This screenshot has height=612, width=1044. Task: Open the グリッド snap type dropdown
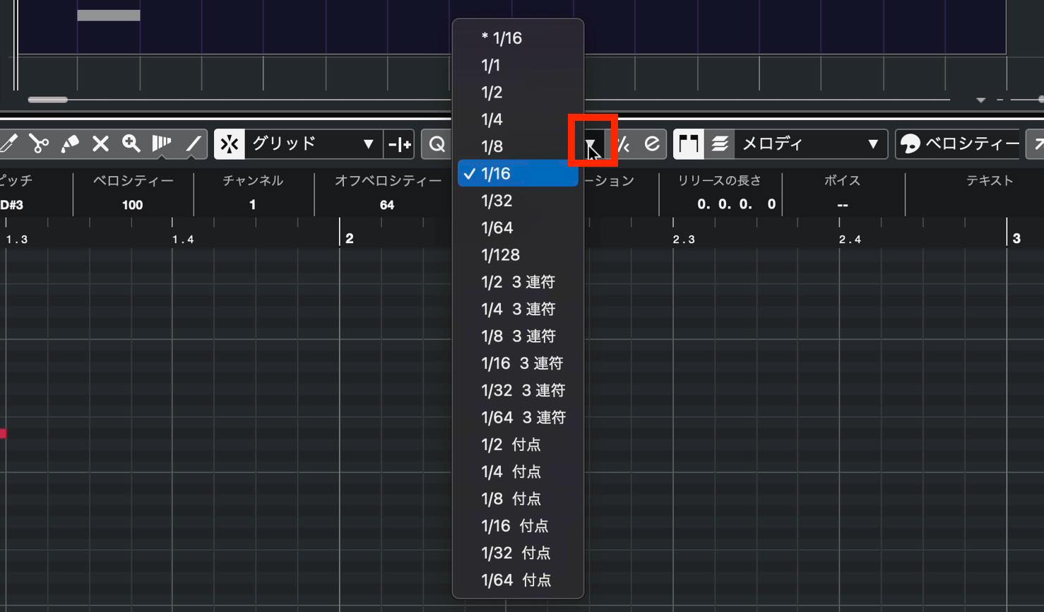(x=313, y=144)
